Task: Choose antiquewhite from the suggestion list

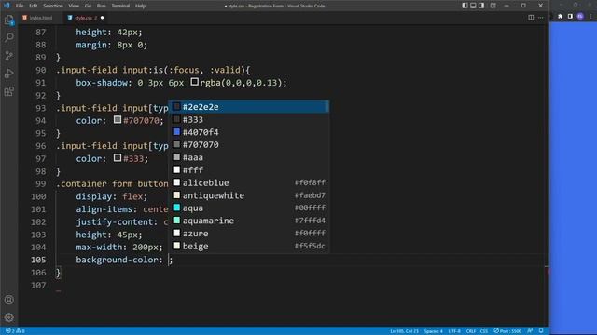Action: point(249,195)
